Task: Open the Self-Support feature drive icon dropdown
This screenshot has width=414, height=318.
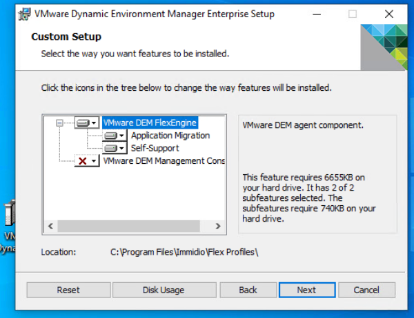Action: click(x=115, y=148)
